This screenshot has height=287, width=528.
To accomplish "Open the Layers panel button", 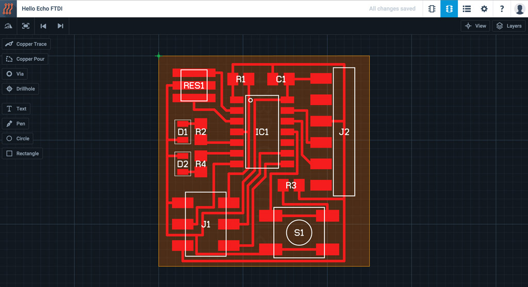I will pos(508,26).
